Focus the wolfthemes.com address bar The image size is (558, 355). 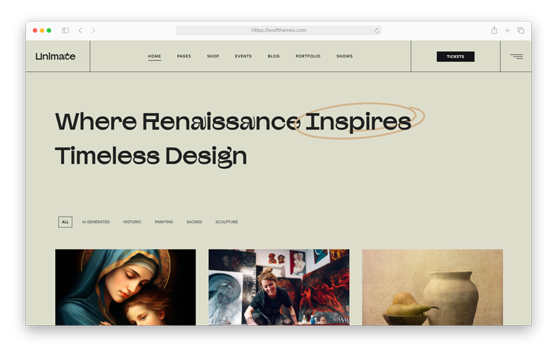point(279,31)
